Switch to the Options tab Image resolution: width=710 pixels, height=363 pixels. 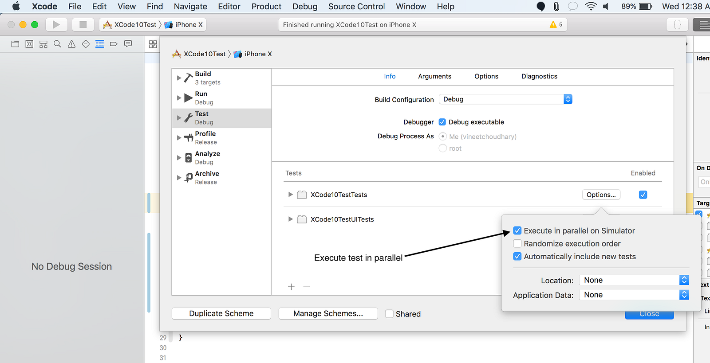coord(486,76)
